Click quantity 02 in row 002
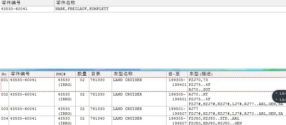 point(82,94)
